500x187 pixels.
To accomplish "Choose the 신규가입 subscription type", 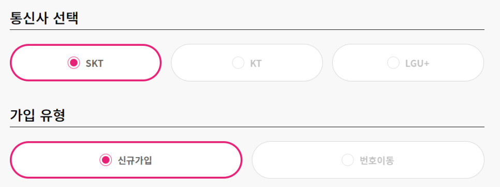I will (x=126, y=160).
